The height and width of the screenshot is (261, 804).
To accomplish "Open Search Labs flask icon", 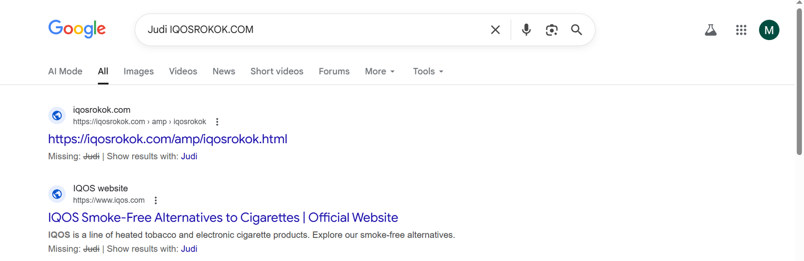I will tap(711, 30).
